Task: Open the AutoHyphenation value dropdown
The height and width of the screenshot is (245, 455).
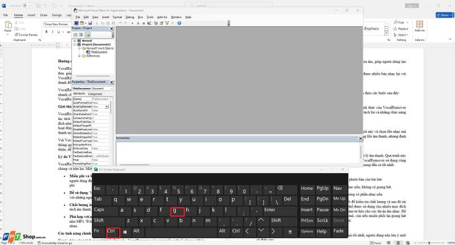Action: 106,106
